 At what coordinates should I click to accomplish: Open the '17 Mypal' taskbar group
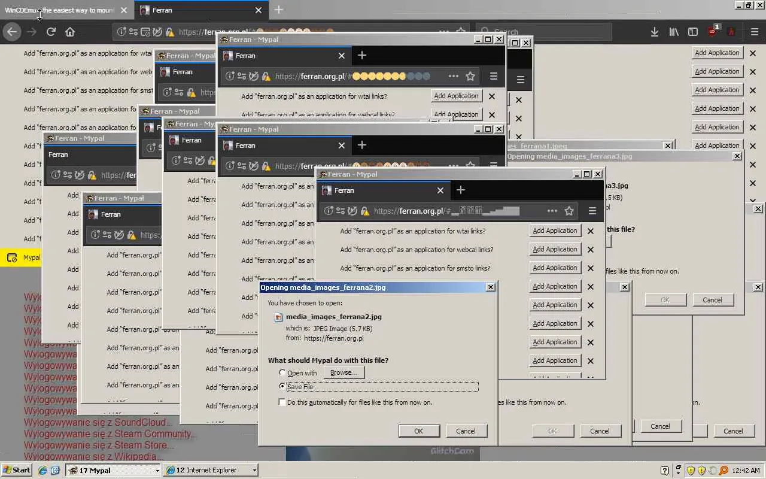pos(114,471)
